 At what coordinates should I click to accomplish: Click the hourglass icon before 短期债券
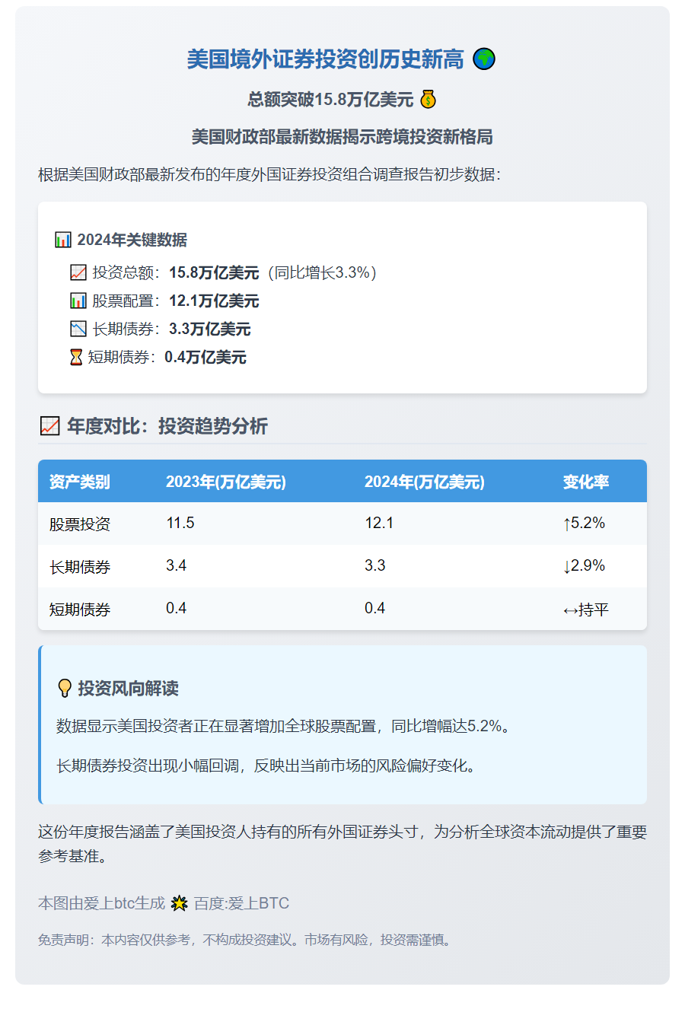coord(76,357)
